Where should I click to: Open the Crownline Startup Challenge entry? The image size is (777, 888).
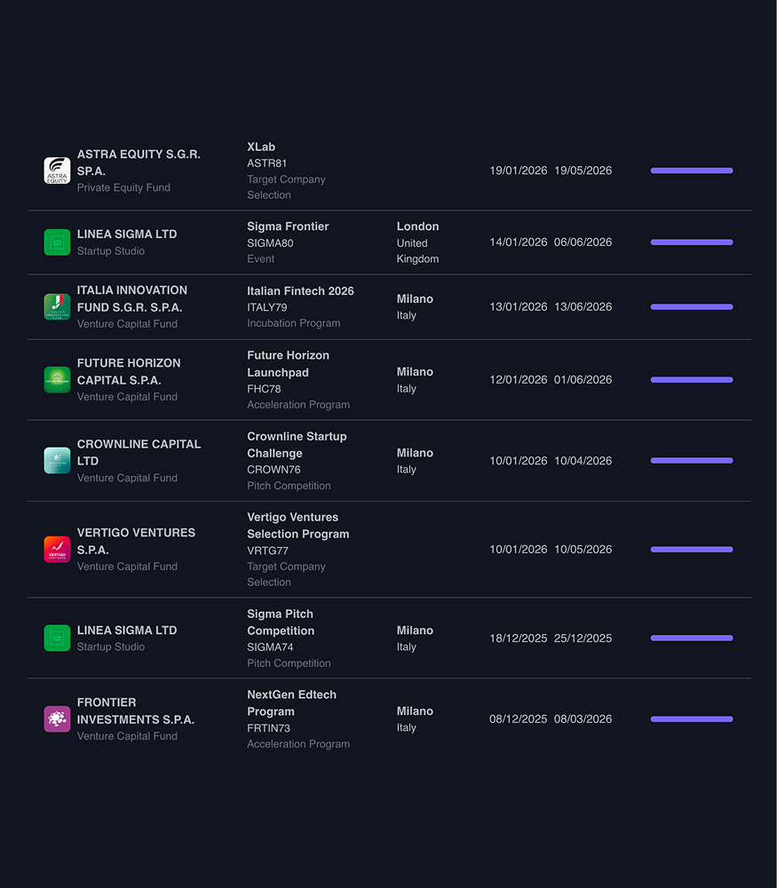(x=297, y=445)
